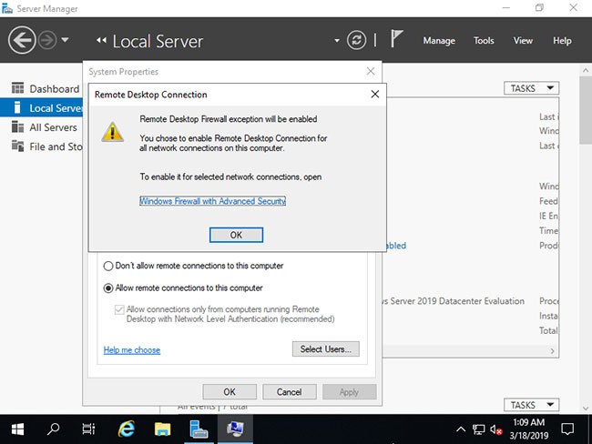Viewport: 592px width, 444px height.
Task: Select All Servers in the sidebar
Action: click(42, 127)
